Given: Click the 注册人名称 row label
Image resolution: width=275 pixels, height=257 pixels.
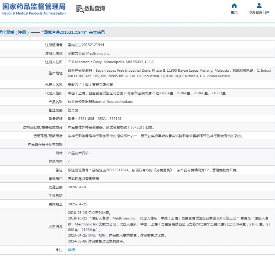Looking at the screenshot, I should 54,53.
